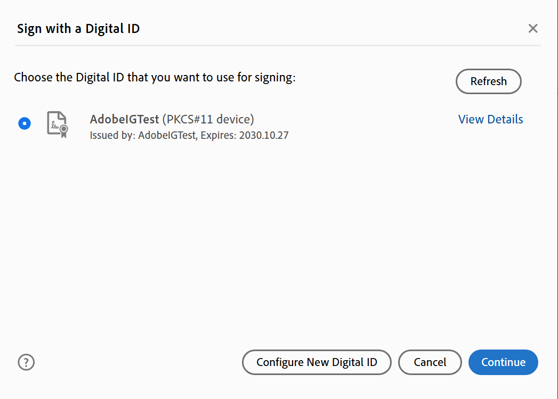The image size is (558, 399).
Task: Click the circled question mark at bottom left
Action: pyautogui.click(x=26, y=362)
